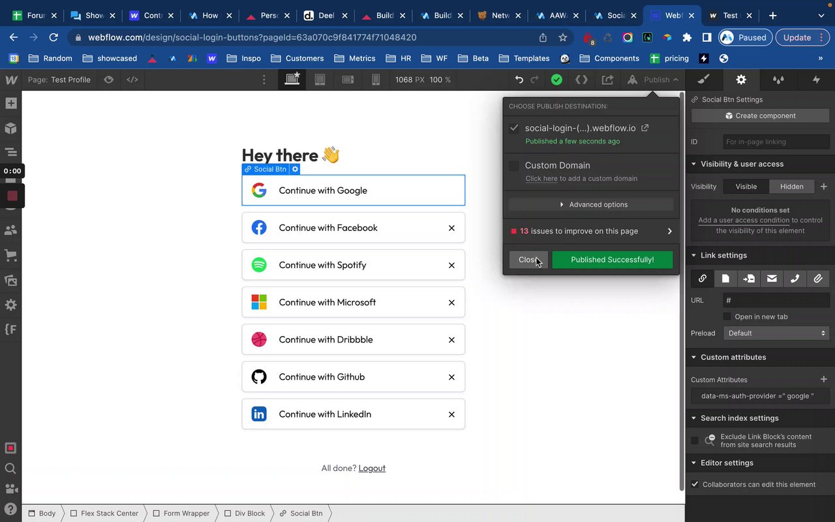835x522 pixels.
Task: Focus the ID input field
Action: tap(776, 142)
